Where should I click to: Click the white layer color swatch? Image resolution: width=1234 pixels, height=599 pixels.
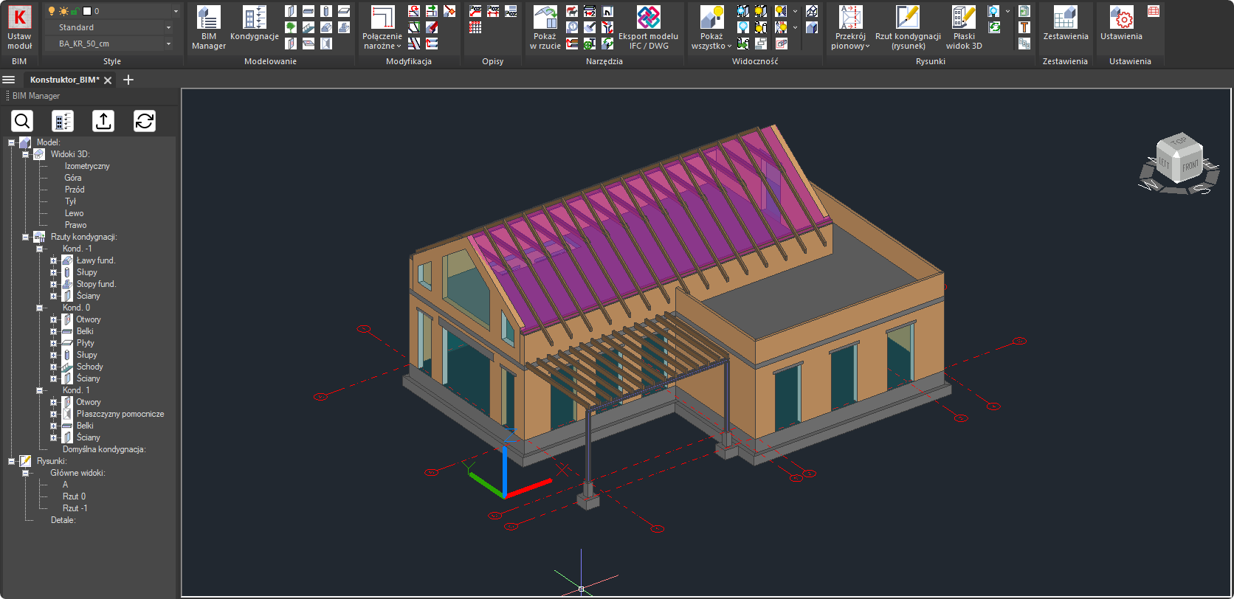coord(87,11)
